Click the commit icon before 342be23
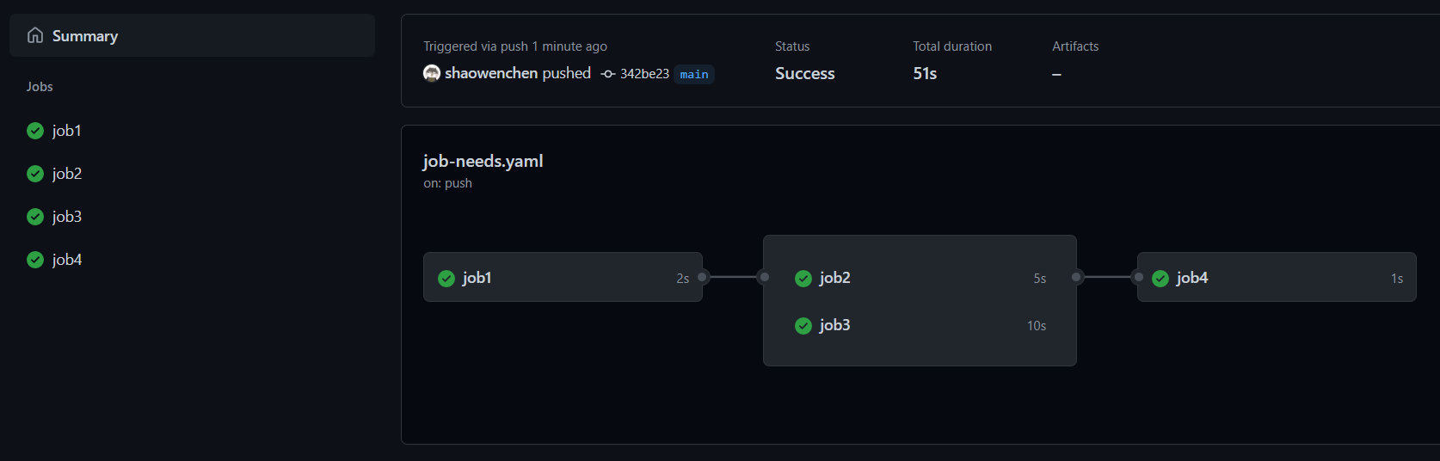Image resolution: width=1440 pixels, height=461 pixels. tap(608, 74)
